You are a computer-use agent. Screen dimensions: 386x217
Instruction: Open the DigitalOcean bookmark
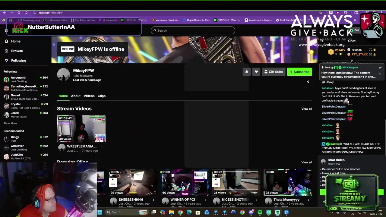[196, 20]
